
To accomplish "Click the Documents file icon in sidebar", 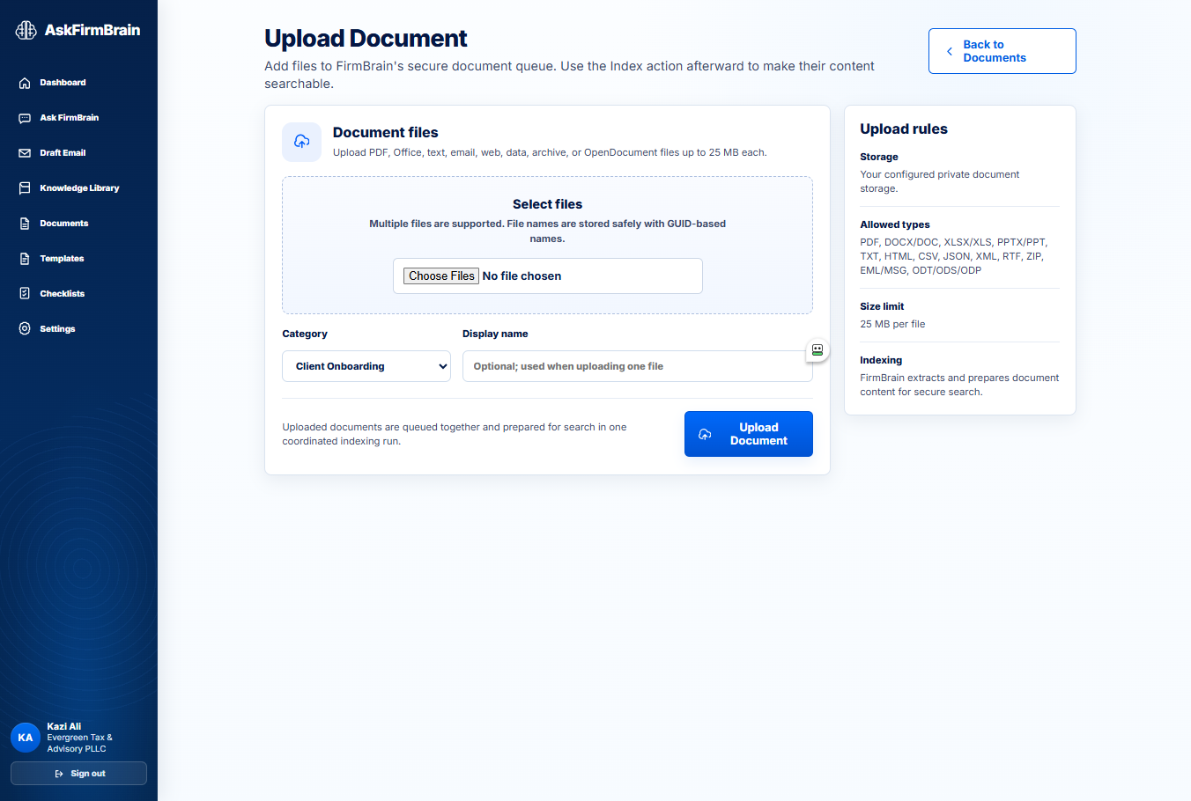I will [25, 224].
